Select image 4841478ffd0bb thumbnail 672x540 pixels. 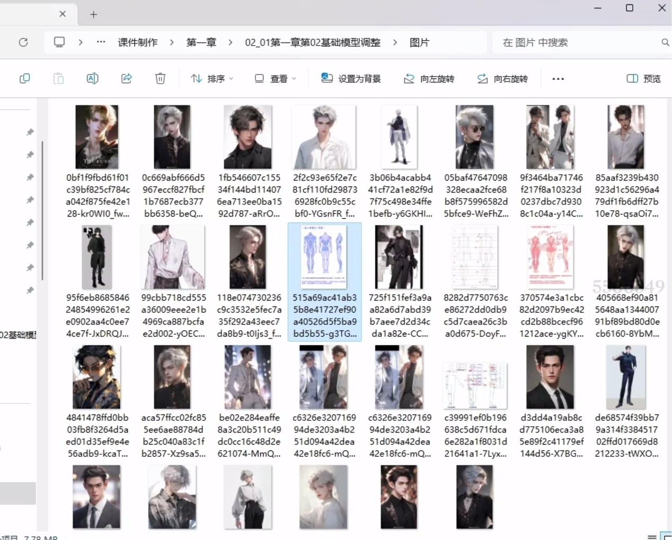97,377
